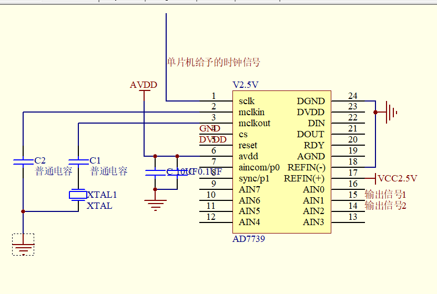437x294 pixels.
Task: Click the cs pin name
Action: point(243,134)
